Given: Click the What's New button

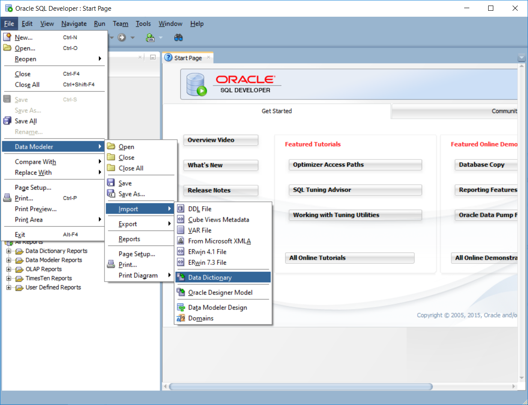Looking at the screenshot, I should point(221,165).
